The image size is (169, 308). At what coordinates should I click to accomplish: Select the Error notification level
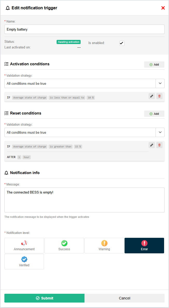point(144,246)
